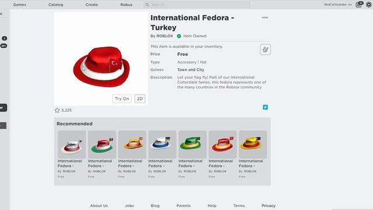373x210 pixels.
Task: Click the Free price value of Turkey fedora
Action: tap(182, 54)
